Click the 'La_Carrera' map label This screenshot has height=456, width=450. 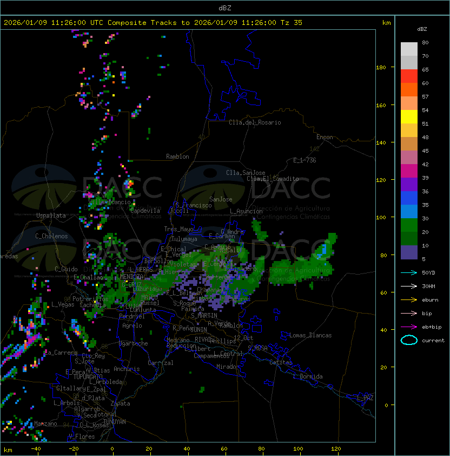point(61,353)
